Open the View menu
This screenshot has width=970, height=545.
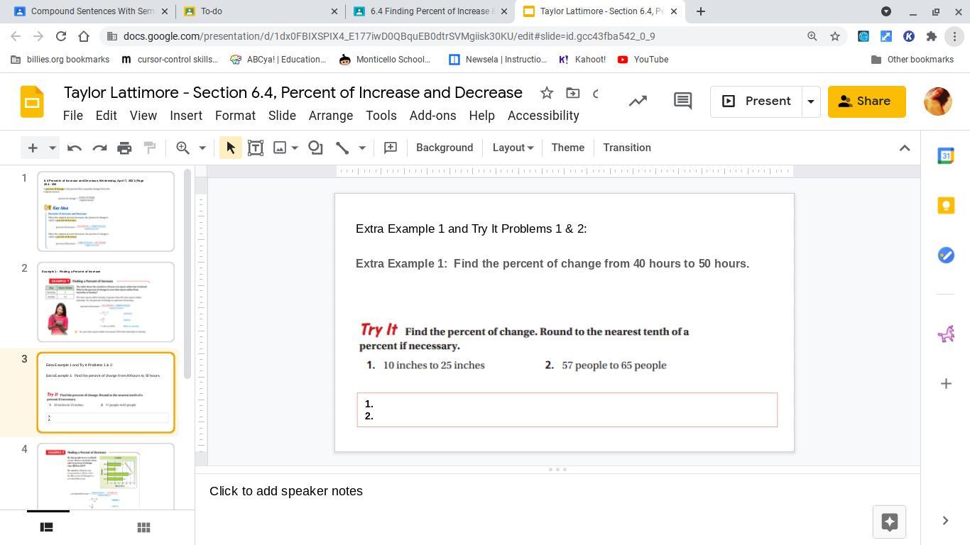click(x=143, y=116)
